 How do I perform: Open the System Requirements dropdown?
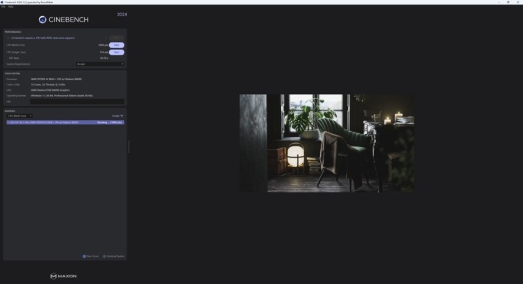click(100, 64)
